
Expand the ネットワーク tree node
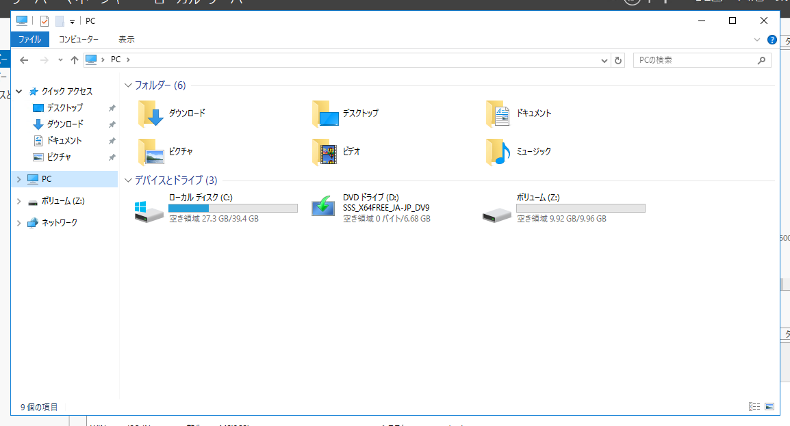[x=19, y=223]
